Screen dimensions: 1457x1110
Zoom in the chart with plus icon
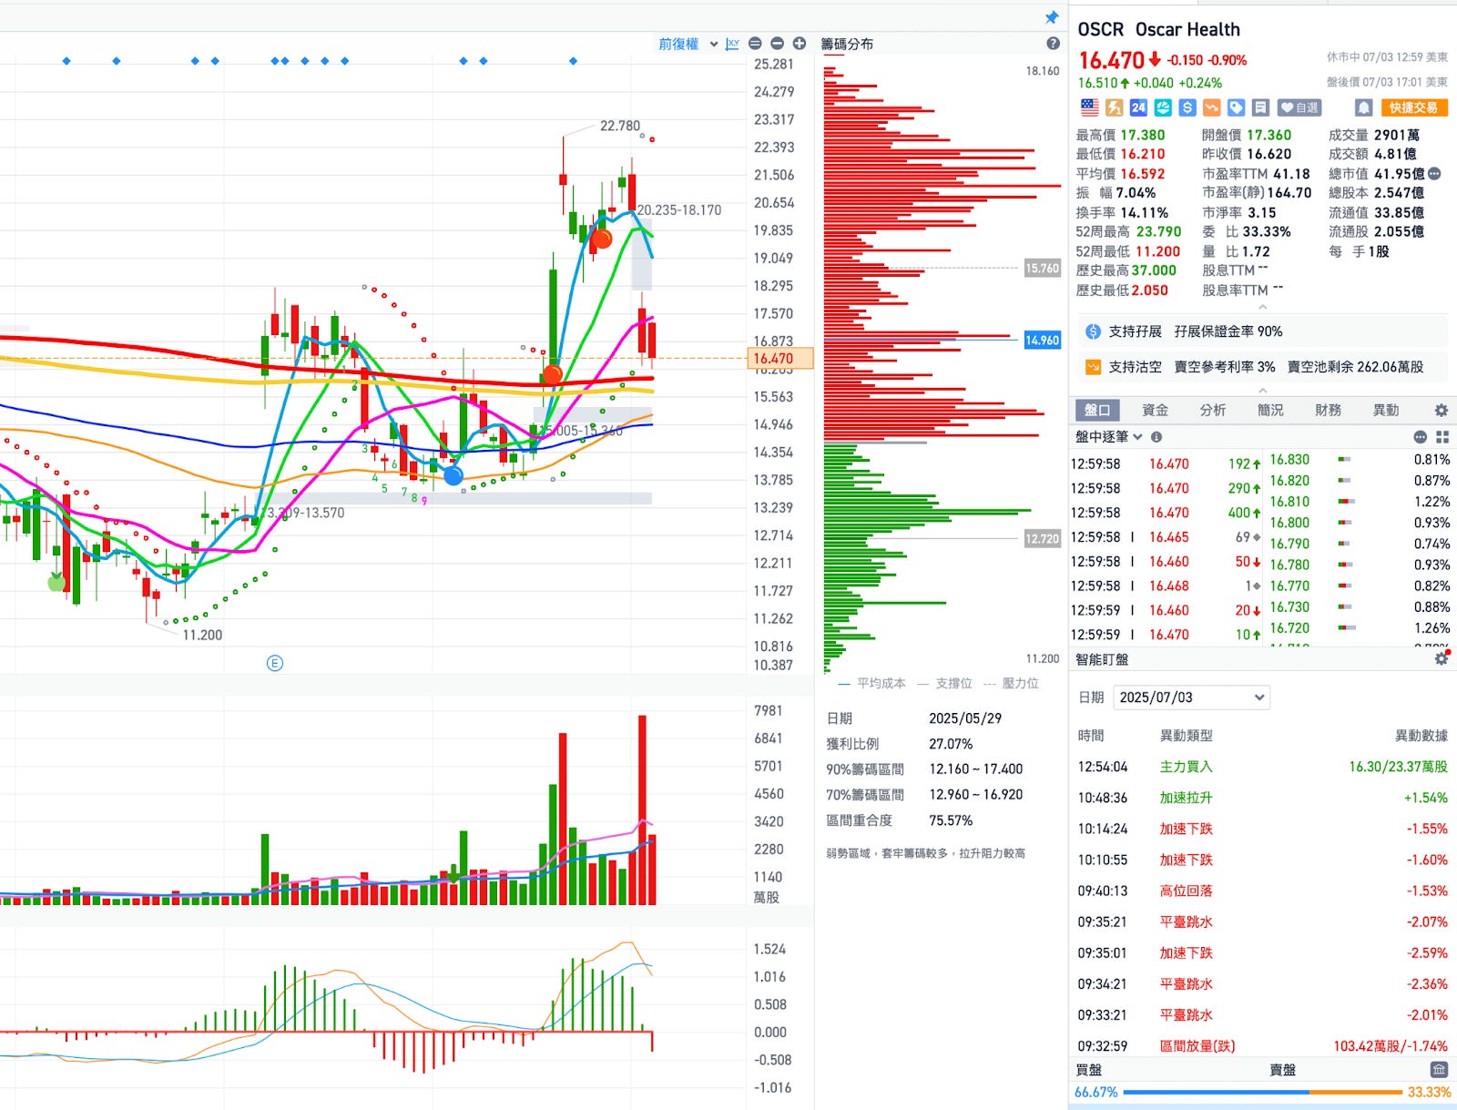[800, 44]
